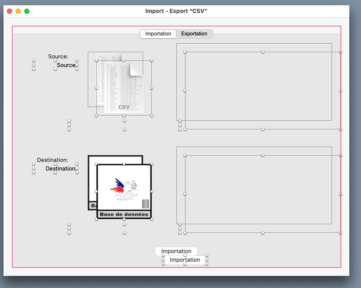Select the Source: text label
This screenshot has height=288, width=361.
coord(58,56)
